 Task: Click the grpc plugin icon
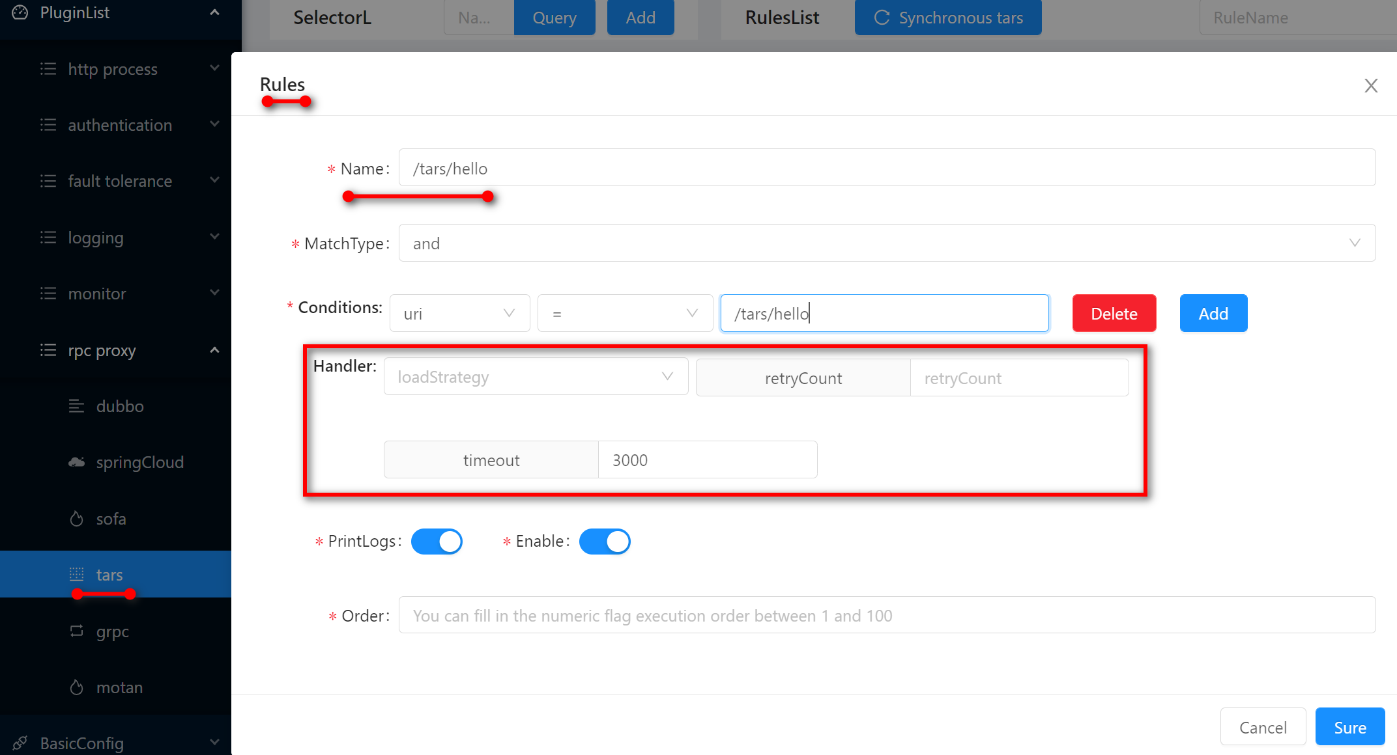pos(76,631)
